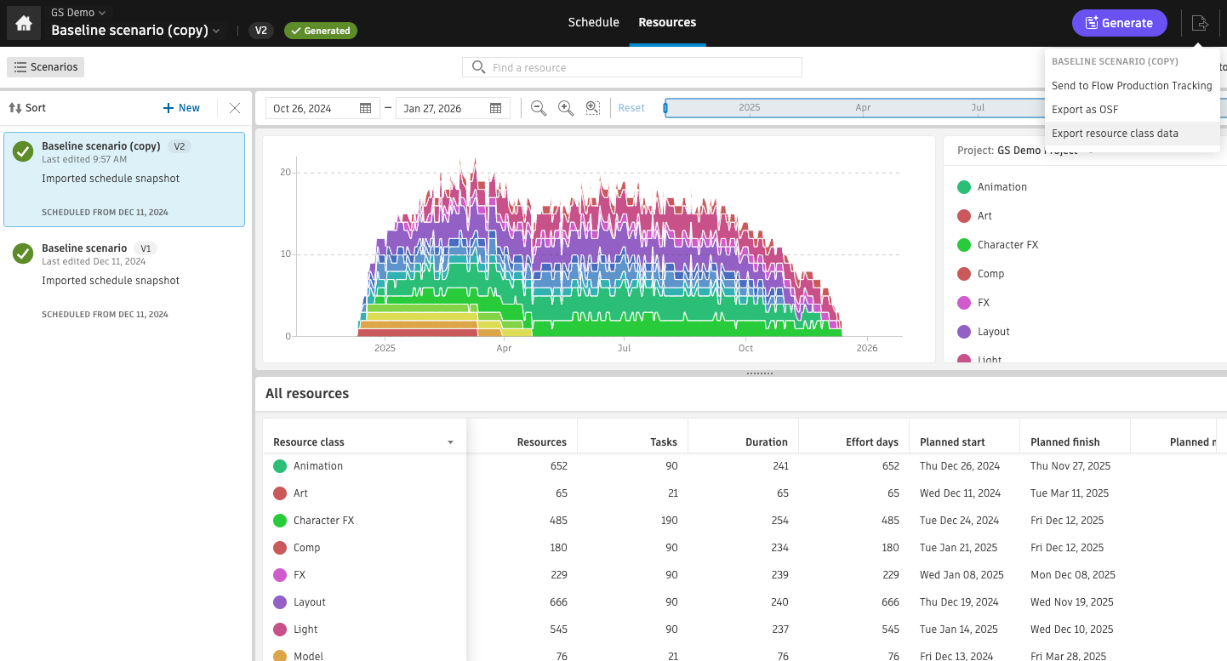Screen dimensions: 1227x661
Task: Click Thu Dec 26, 2024 planned start cell
Action: [x=960, y=466]
